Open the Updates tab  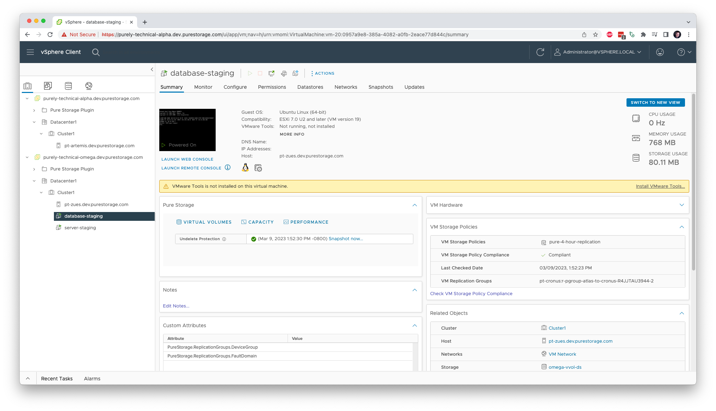coord(414,87)
